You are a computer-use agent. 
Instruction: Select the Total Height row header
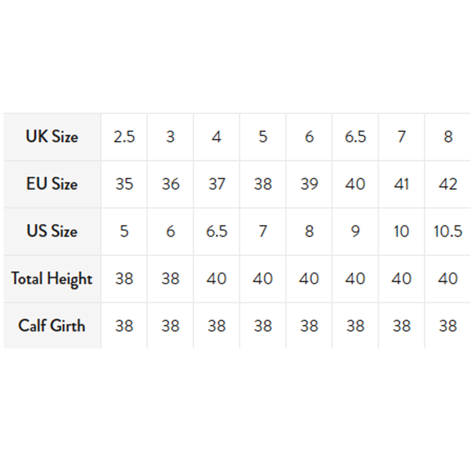click(52, 278)
